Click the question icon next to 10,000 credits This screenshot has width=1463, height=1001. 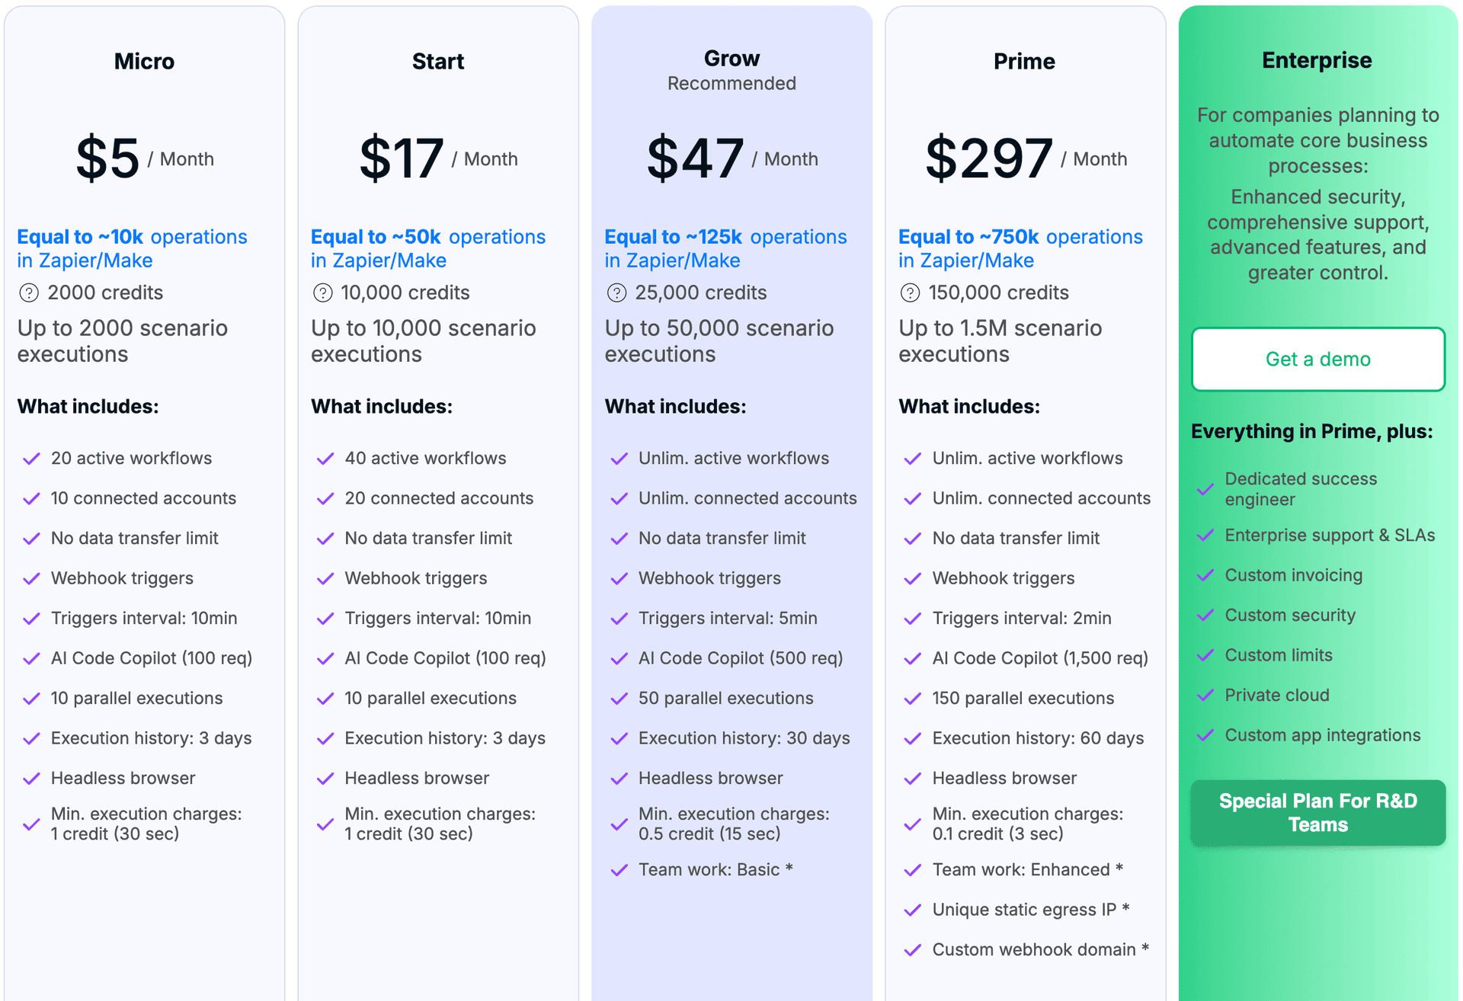click(323, 293)
